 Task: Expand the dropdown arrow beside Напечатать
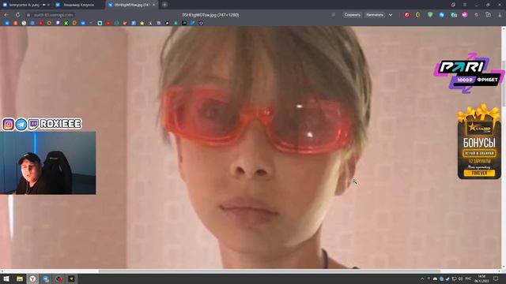click(391, 15)
